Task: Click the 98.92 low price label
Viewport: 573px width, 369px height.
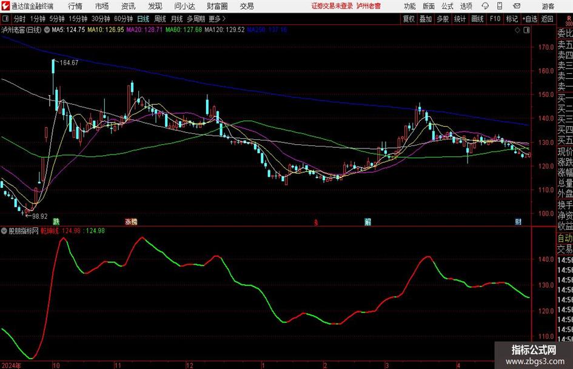Action: [40, 216]
